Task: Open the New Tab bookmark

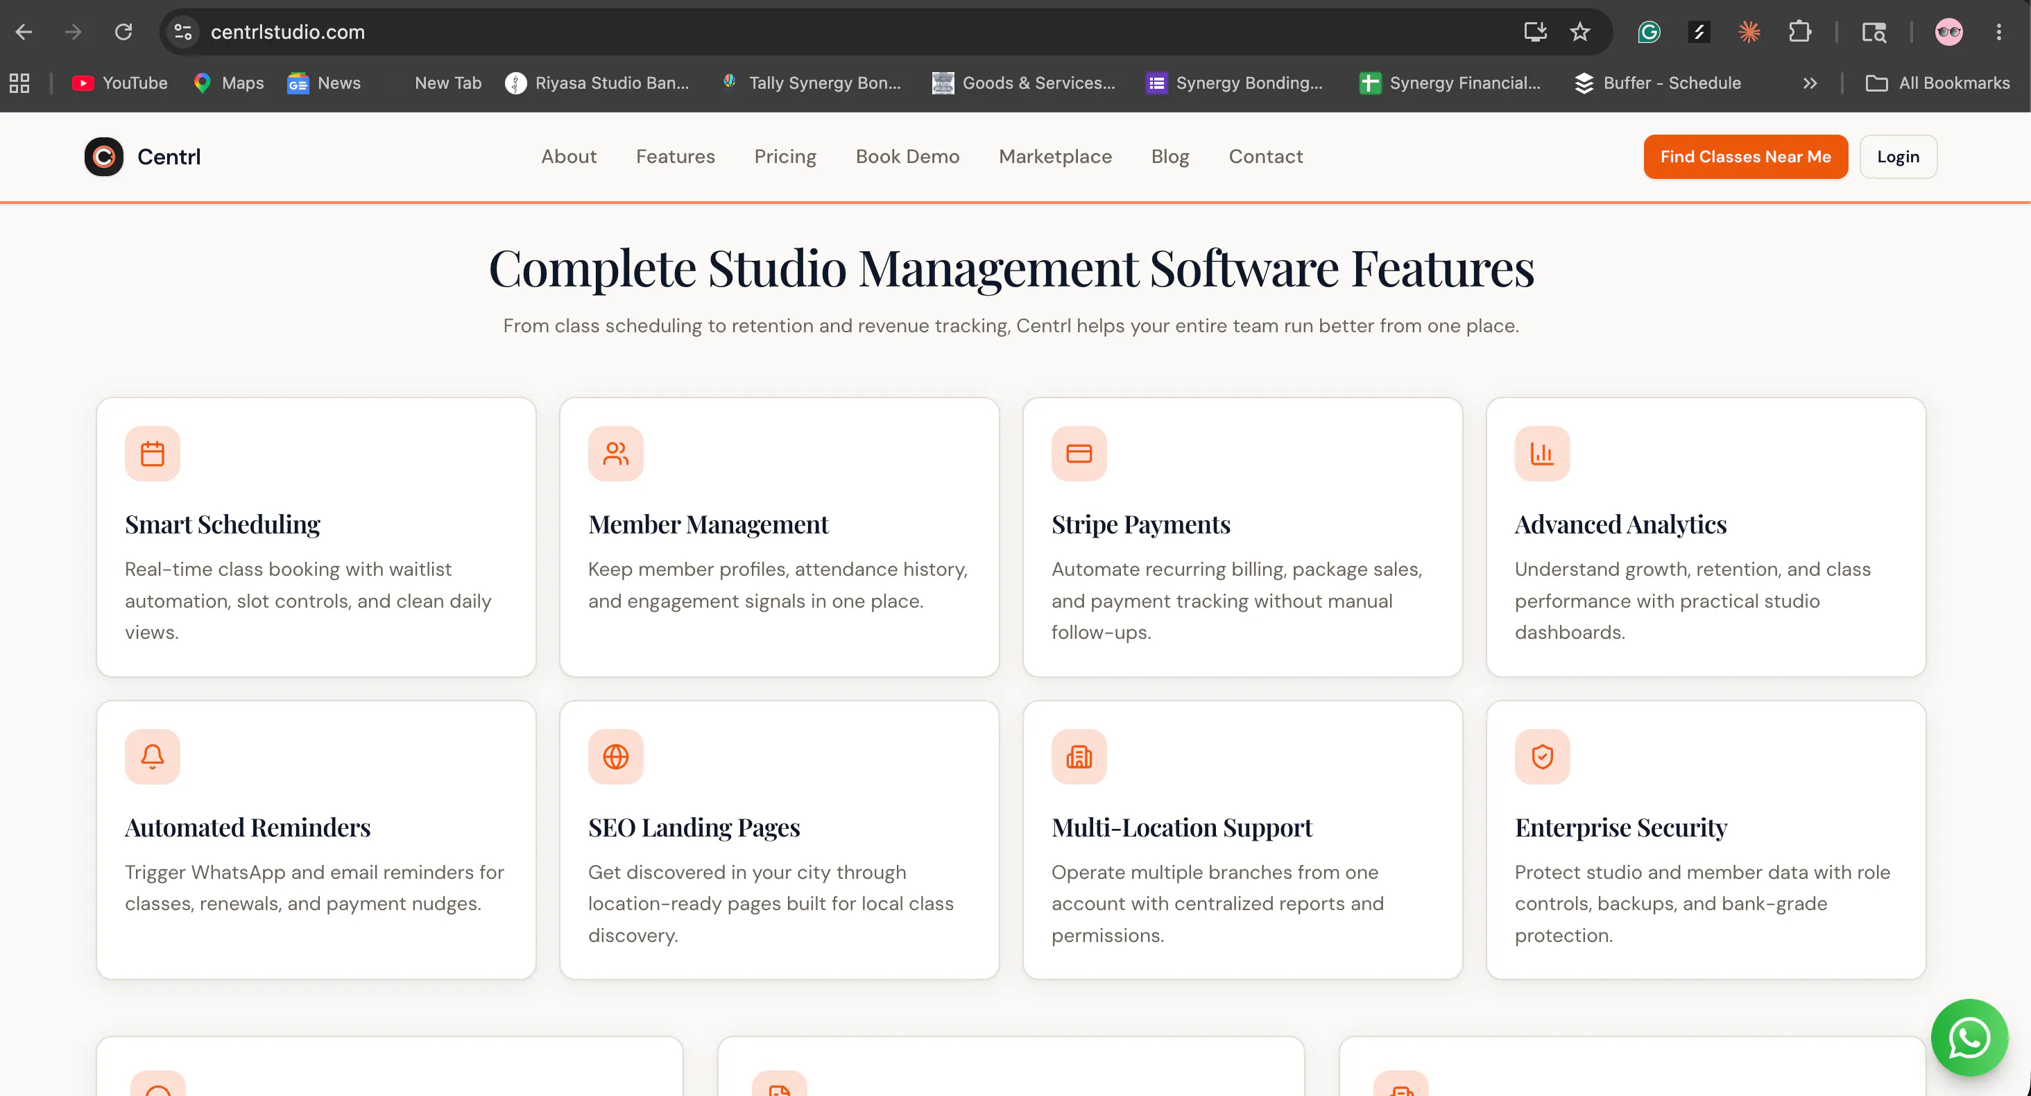Action: [x=447, y=83]
